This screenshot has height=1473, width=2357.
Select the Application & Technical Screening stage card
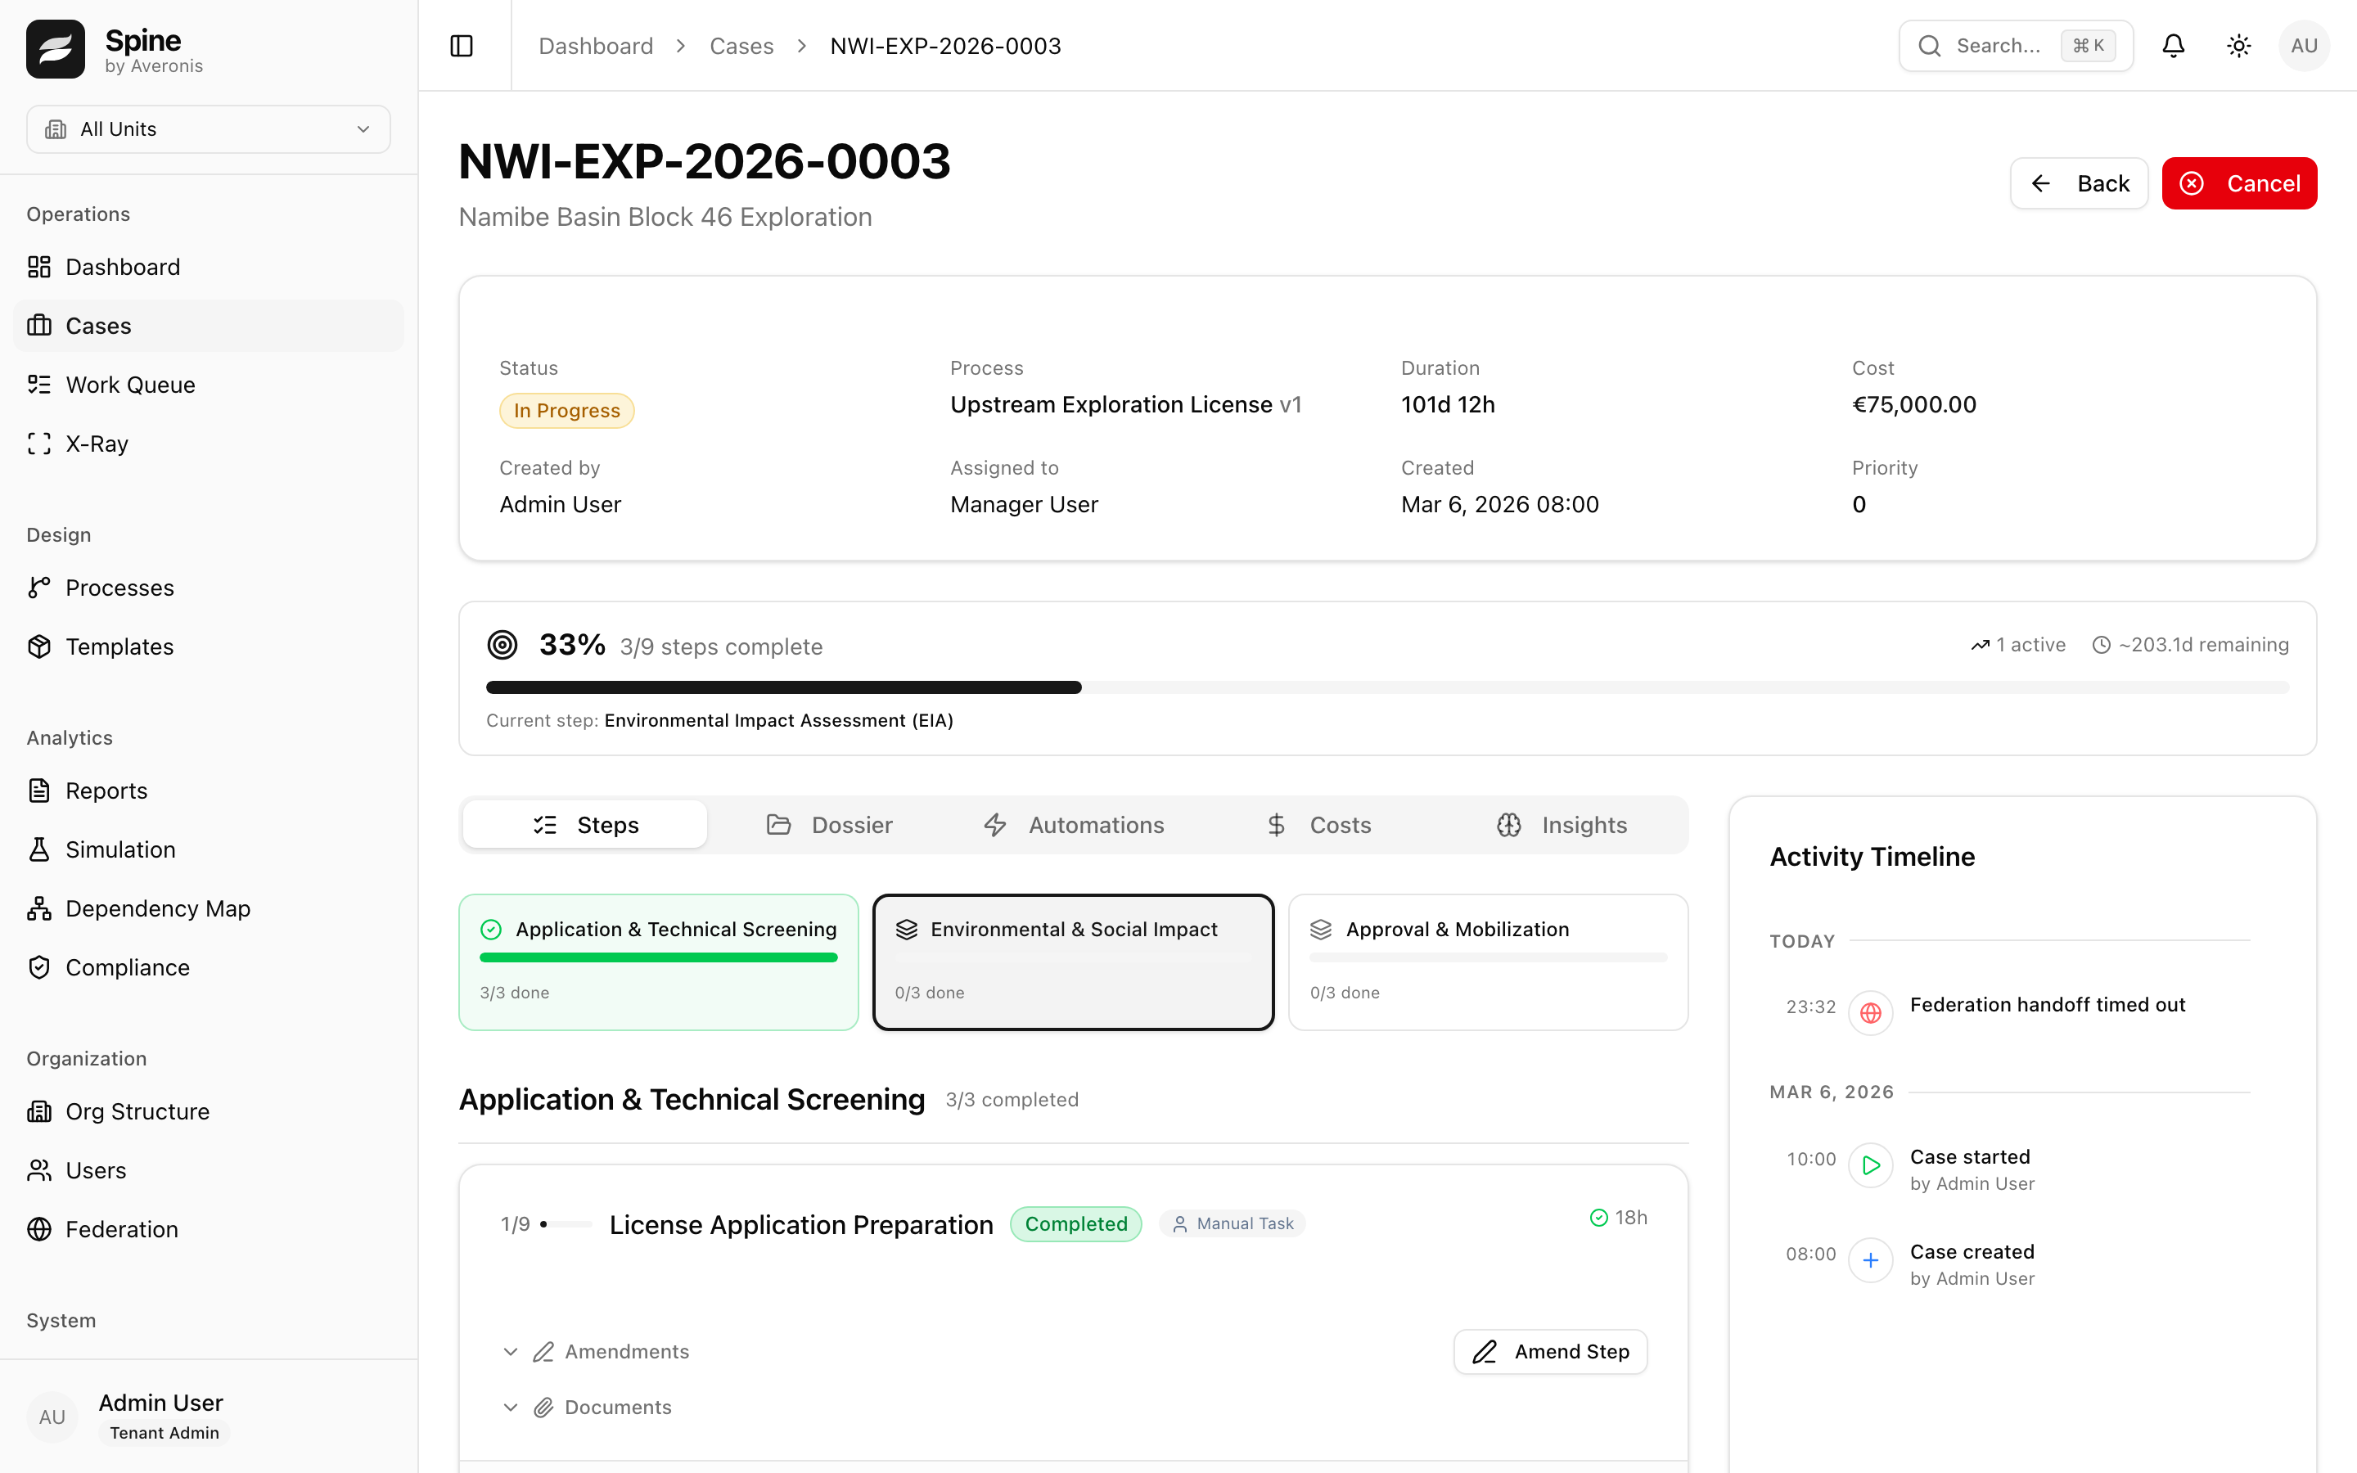[x=658, y=962]
